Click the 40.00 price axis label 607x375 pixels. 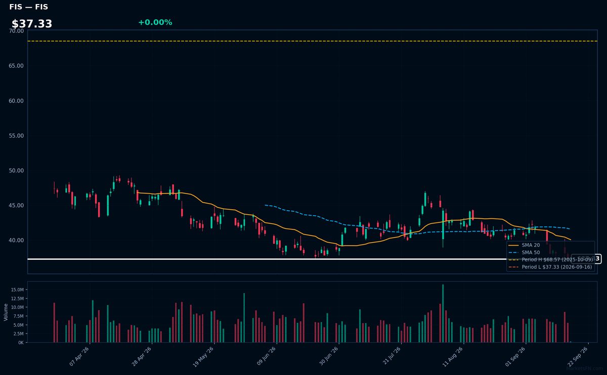[16, 240]
